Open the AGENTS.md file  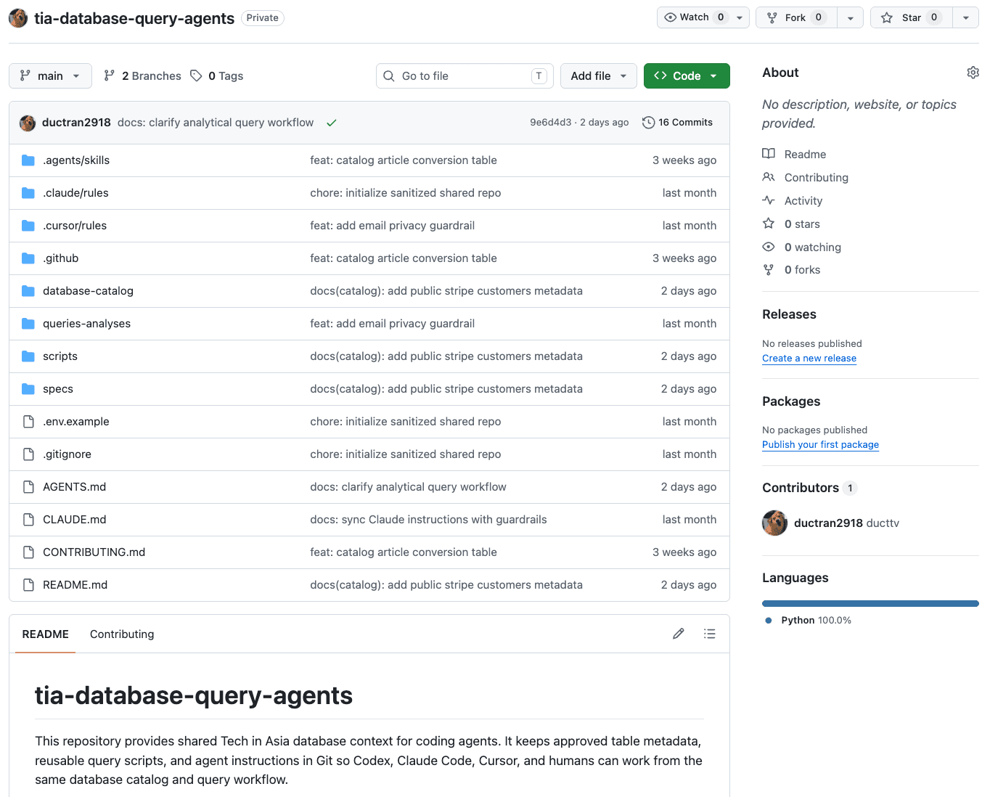(74, 487)
